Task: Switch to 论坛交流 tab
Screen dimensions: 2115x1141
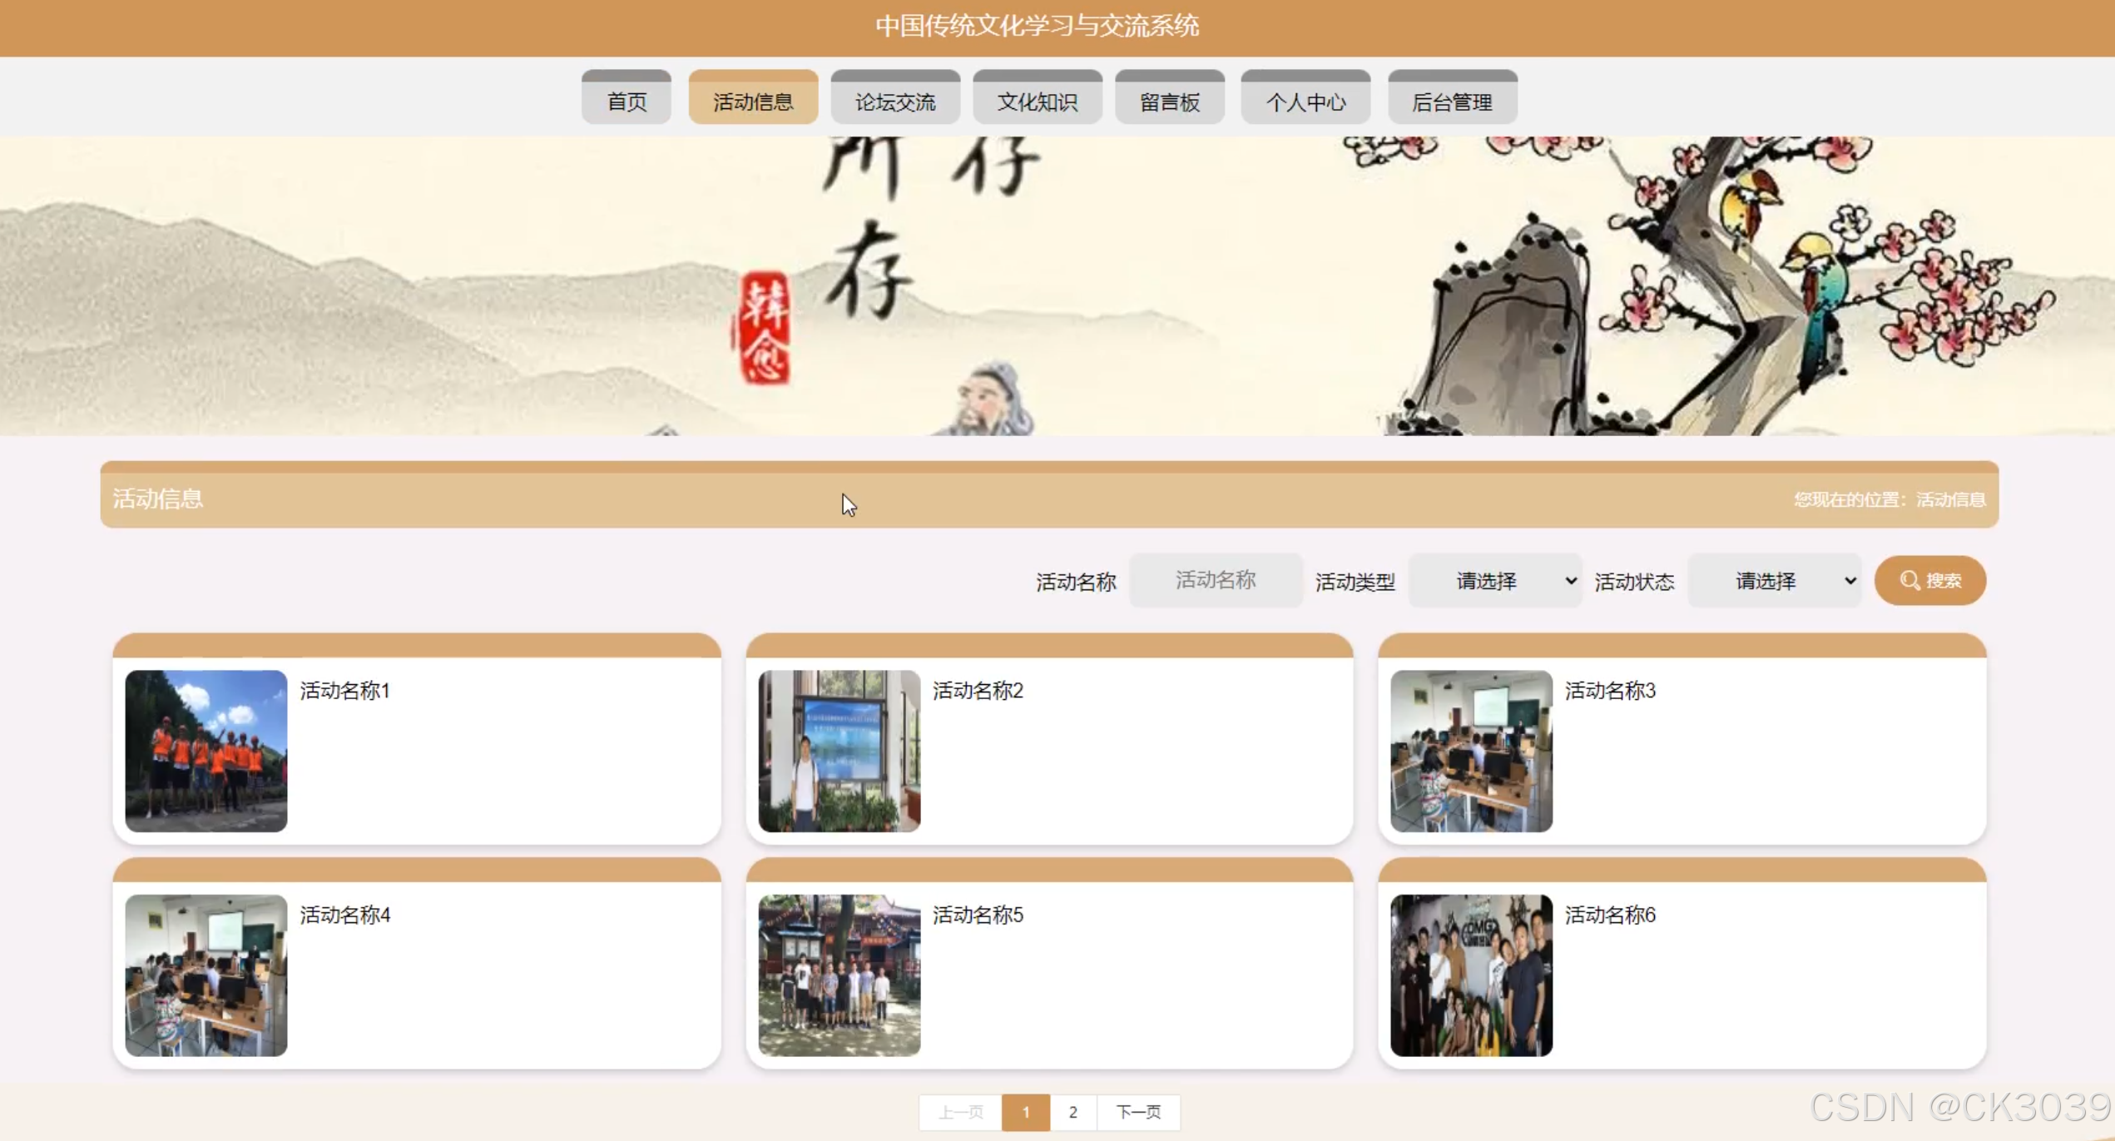Action: click(x=895, y=102)
